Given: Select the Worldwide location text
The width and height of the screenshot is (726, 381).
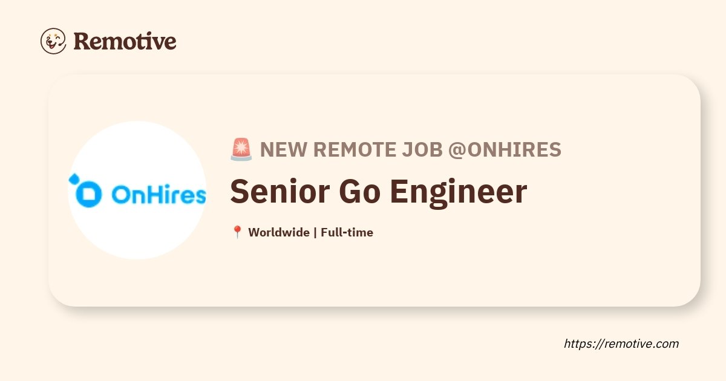Looking at the screenshot, I should pos(279,232).
